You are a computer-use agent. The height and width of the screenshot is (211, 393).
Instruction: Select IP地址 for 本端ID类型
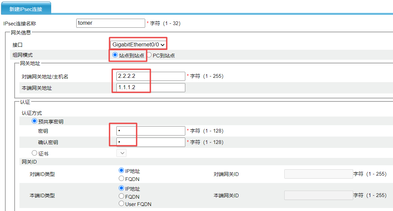coord(121,188)
